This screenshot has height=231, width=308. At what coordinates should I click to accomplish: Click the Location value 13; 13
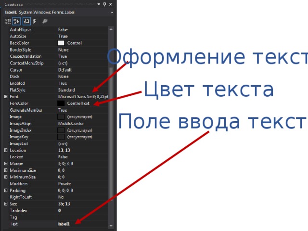(x=64, y=150)
